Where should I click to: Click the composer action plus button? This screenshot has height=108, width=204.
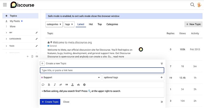42,63
